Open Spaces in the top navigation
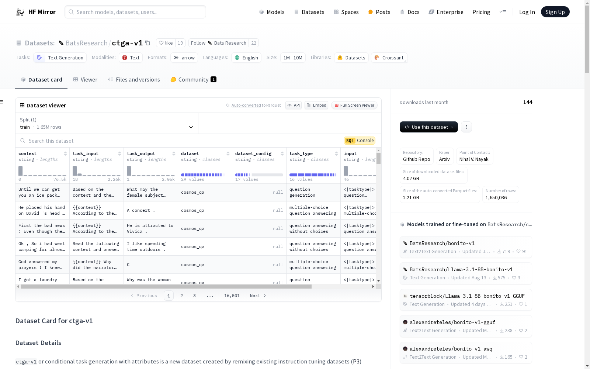 pos(346,12)
